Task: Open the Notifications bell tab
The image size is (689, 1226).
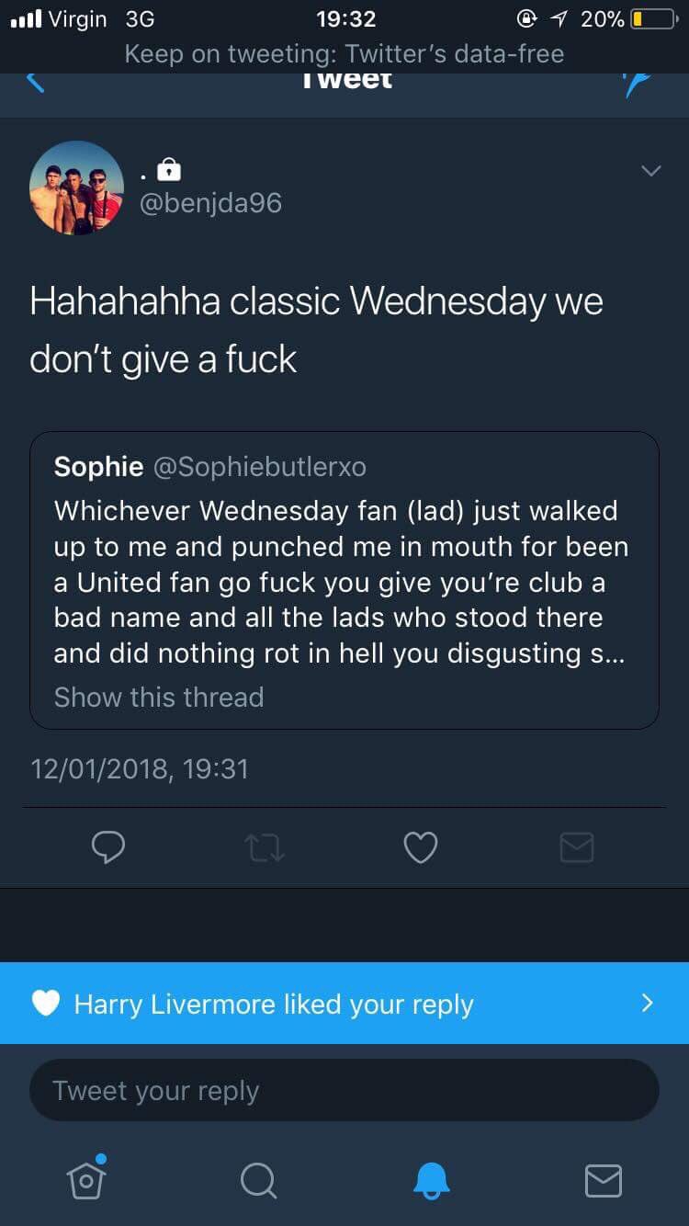Action: coord(431,1179)
